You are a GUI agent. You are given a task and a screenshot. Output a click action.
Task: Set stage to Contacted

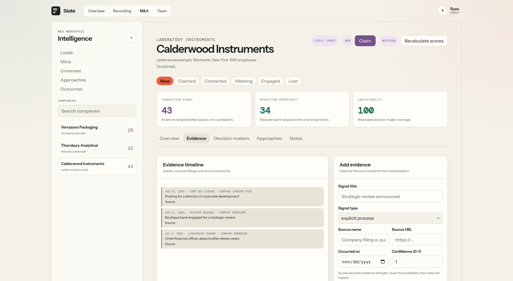[x=215, y=81]
